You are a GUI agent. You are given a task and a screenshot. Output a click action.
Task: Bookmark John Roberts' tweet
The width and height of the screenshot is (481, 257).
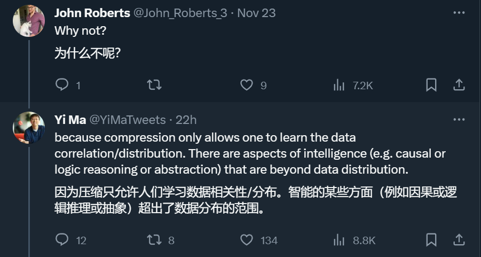(x=431, y=85)
